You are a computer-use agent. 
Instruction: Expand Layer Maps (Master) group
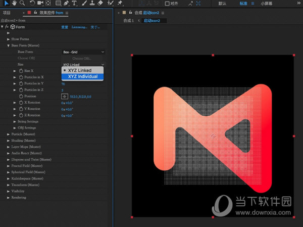tap(8, 147)
